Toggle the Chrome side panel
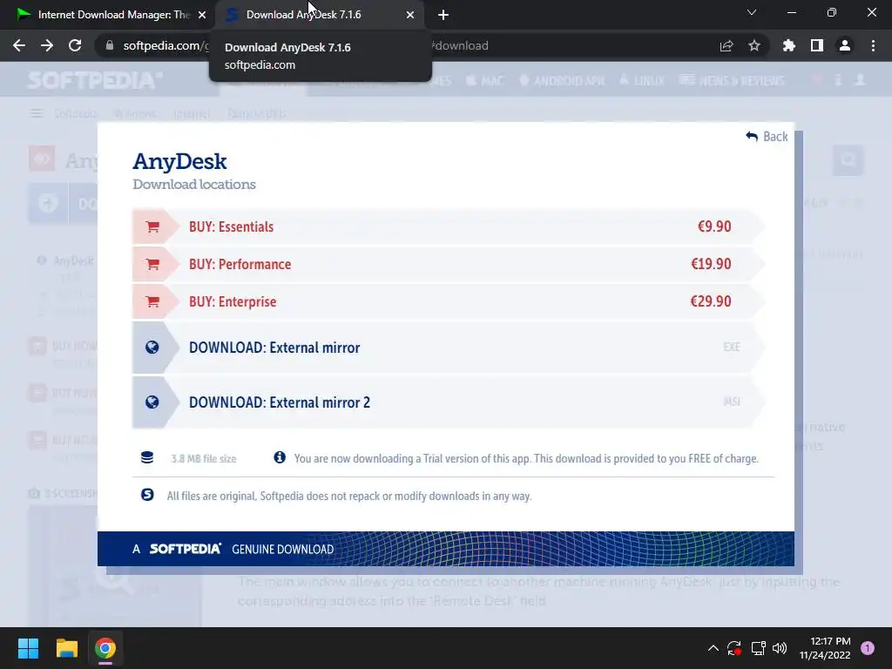The width and height of the screenshot is (892, 669). (817, 45)
